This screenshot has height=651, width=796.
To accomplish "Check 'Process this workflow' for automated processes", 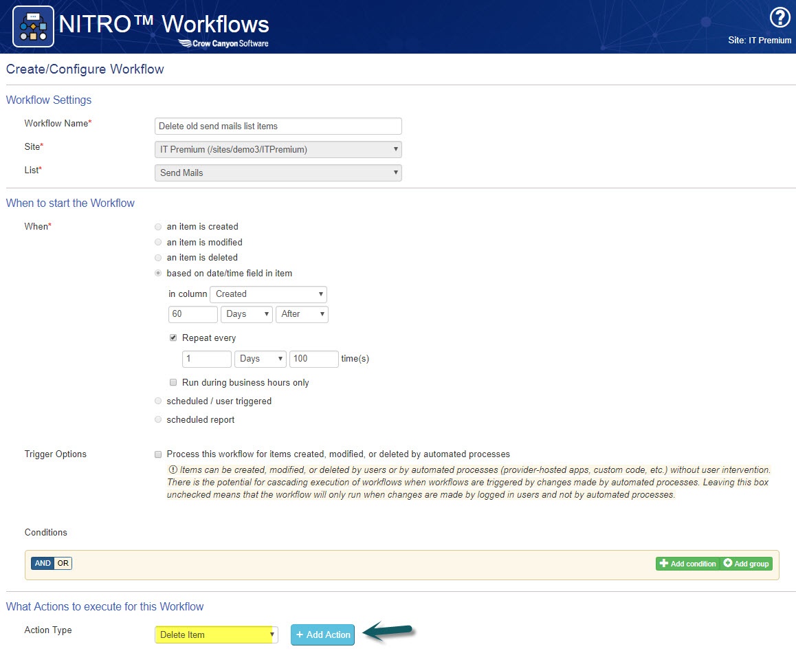I will click(x=159, y=454).
